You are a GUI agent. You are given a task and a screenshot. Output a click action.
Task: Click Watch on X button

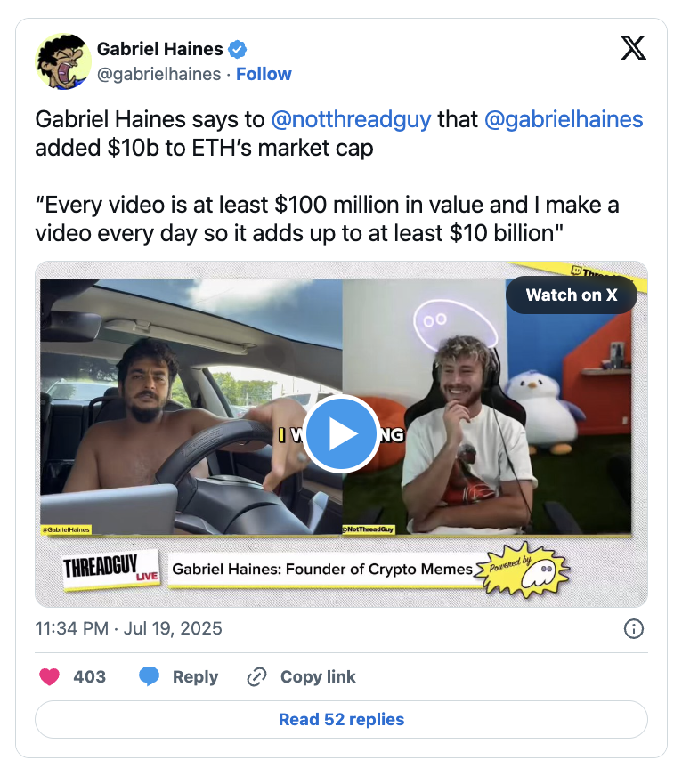[571, 295]
